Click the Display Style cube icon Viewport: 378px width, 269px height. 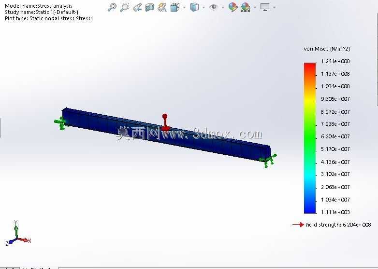194,7
